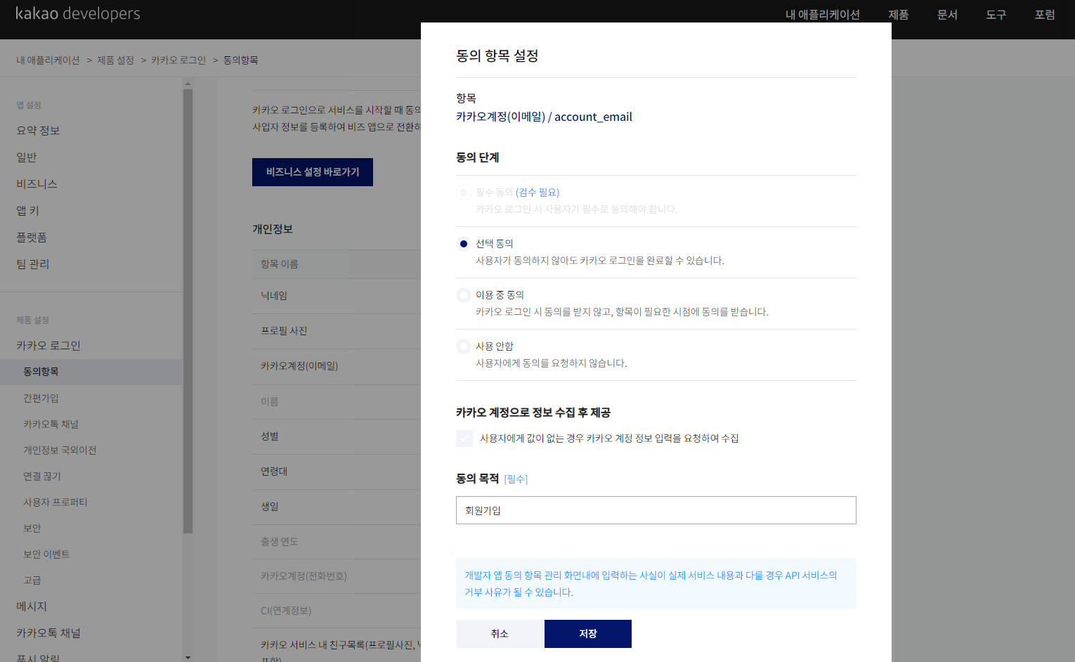The image size is (1075, 662).
Task: Click the 이름 table row
Action: [x=337, y=402]
